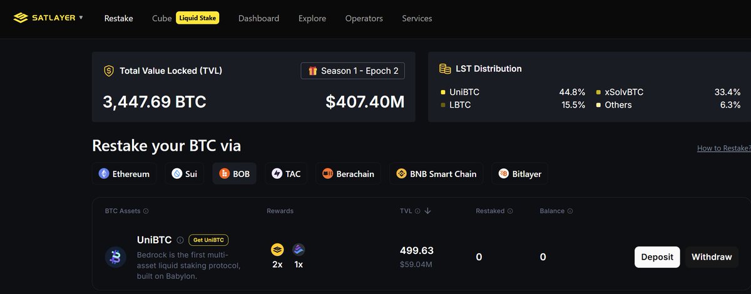Click the SatLayer logo icon
Viewport: 751px width, 294px height.
point(21,18)
